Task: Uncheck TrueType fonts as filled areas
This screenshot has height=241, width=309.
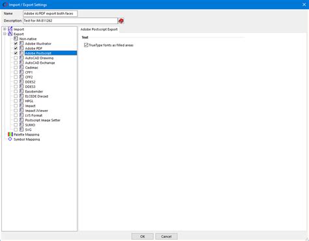Action: click(86, 45)
